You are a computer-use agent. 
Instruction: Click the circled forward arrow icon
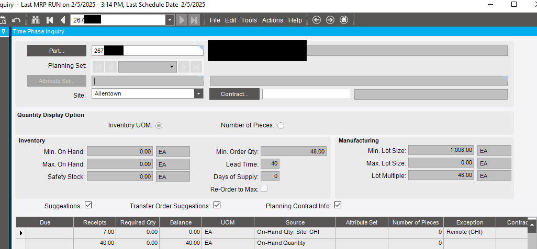pyautogui.click(x=330, y=20)
